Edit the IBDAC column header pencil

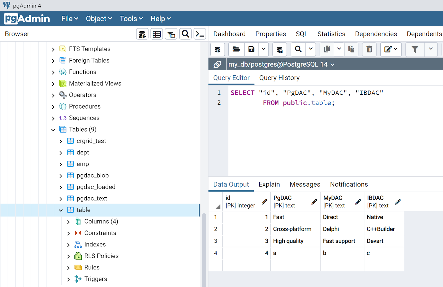398,202
